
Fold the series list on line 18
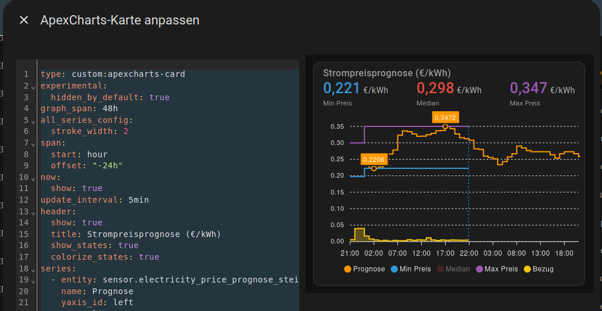pyautogui.click(x=33, y=269)
